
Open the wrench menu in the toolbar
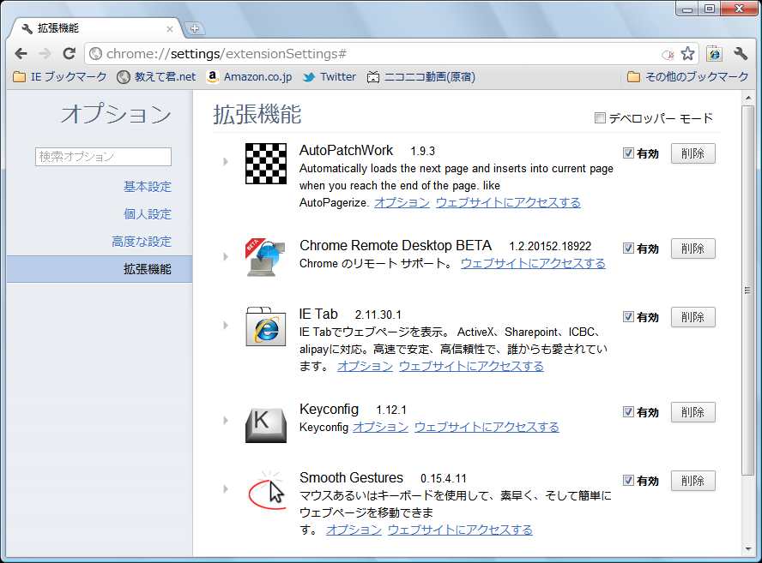point(741,53)
